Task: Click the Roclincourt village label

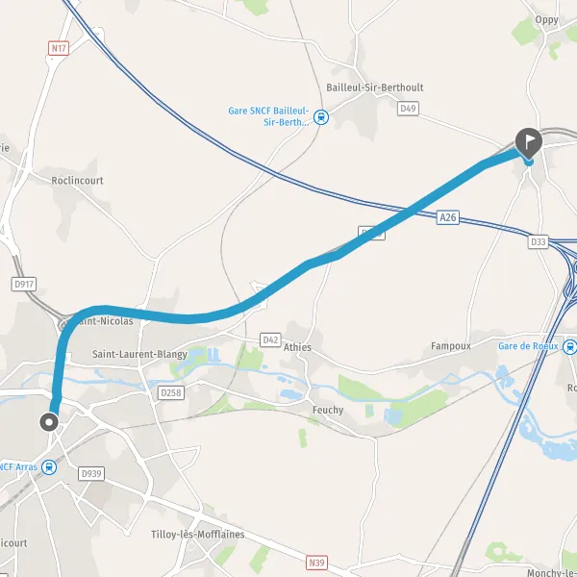Action: pyautogui.click(x=77, y=181)
